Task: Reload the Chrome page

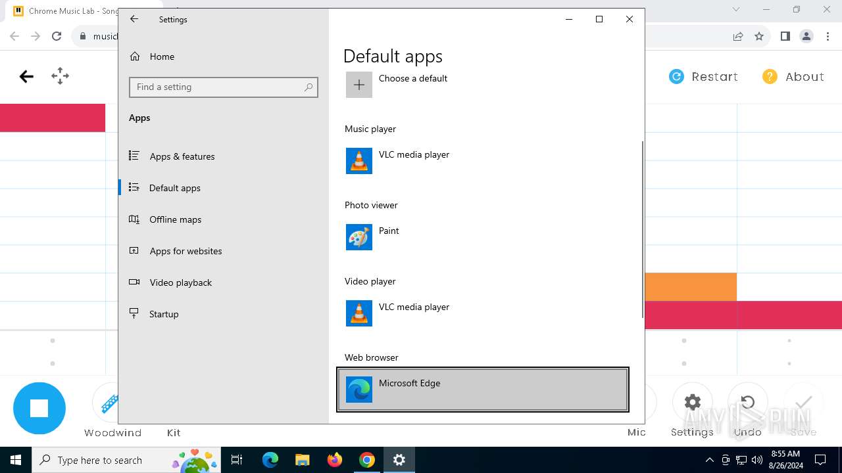Action: pyautogui.click(x=57, y=36)
